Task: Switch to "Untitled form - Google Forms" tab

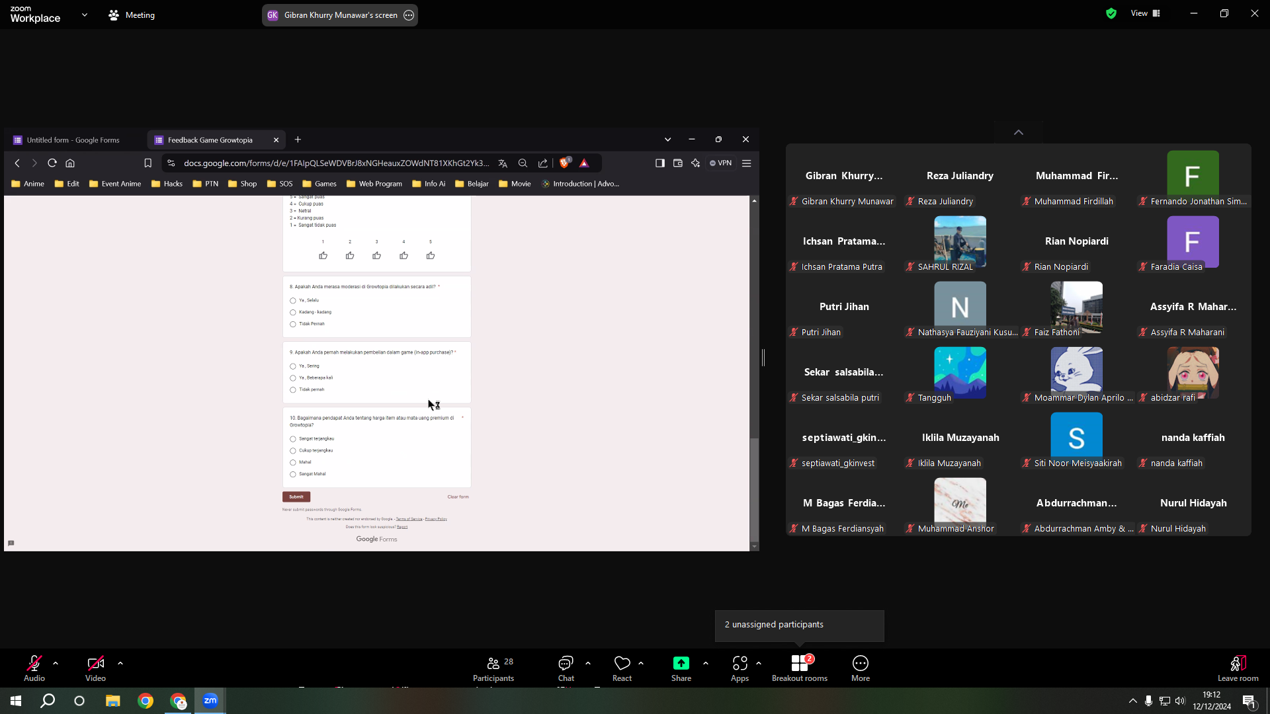Action: click(74, 140)
